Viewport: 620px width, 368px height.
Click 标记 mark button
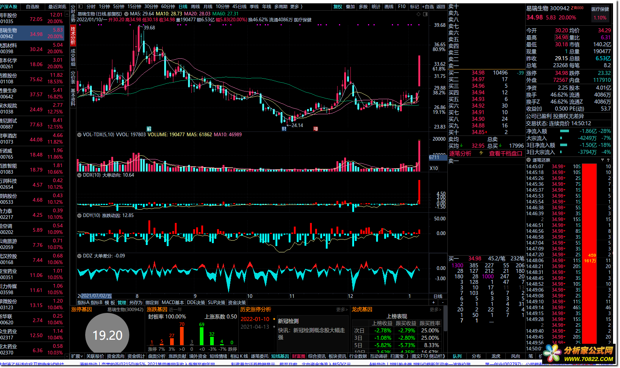415,7
